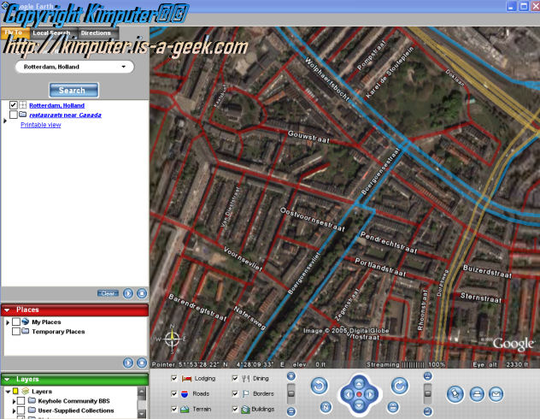Play the search results tour
The width and height of the screenshot is (540, 419).
[128, 293]
